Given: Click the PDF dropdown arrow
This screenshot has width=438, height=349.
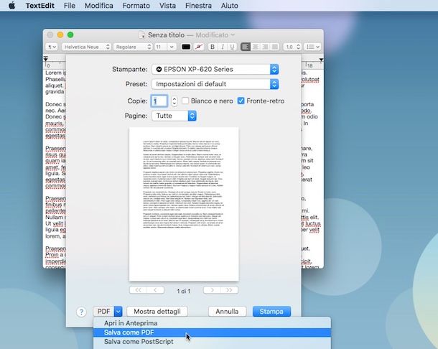Looking at the screenshot, I should coord(118,311).
